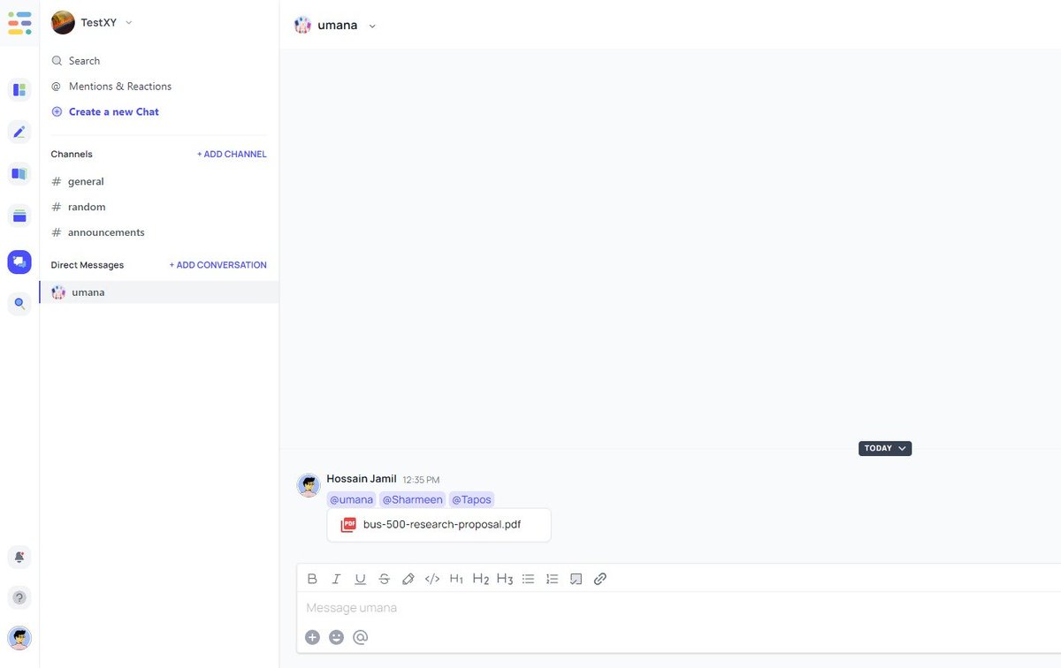Click Hossain Jamil's message avatar
Screen dimensions: 1061x668
(309, 485)
